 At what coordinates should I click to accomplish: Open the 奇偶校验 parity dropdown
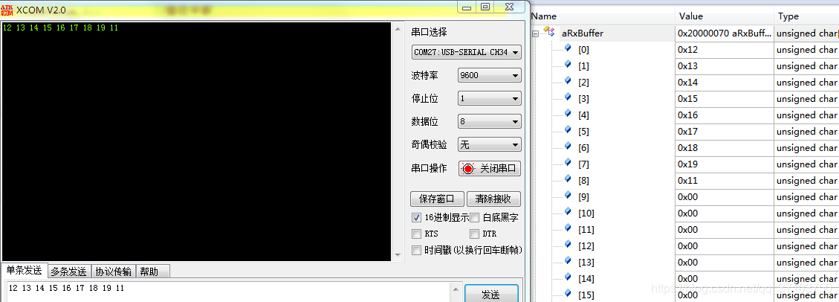pos(490,144)
